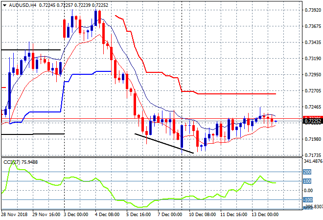The width and height of the screenshot is (323, 220).
Task: Select the 10 Dec 08:00 time label
Action: point(202,215)
